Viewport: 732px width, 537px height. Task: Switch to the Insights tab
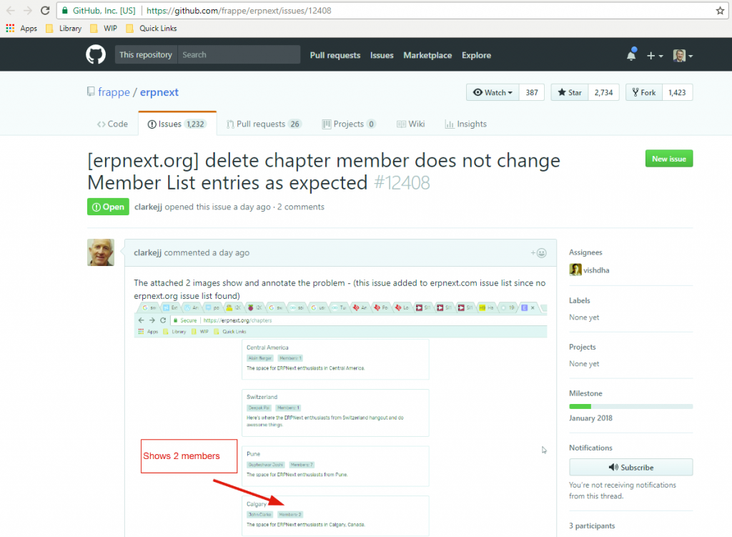pyautogui.click(x=465, y=123)
